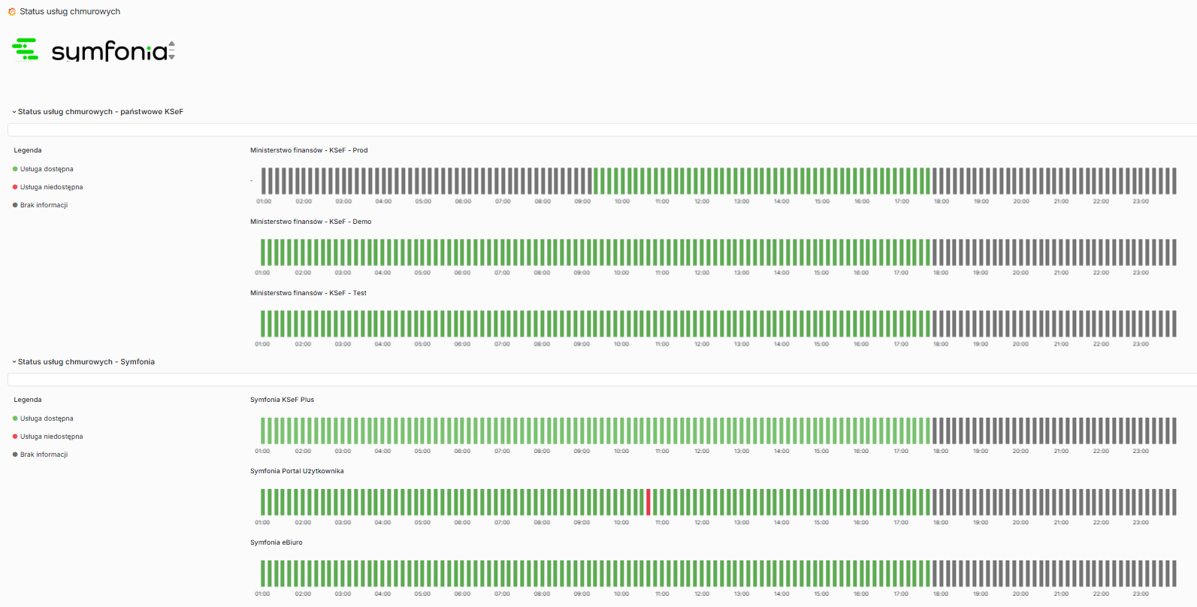Click the up arrow beside Symfonia logo
Screen dimensions: 1197x607
pyautogui.click(x=172, y=44)
